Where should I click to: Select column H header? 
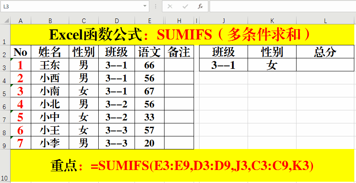point(179,21)
